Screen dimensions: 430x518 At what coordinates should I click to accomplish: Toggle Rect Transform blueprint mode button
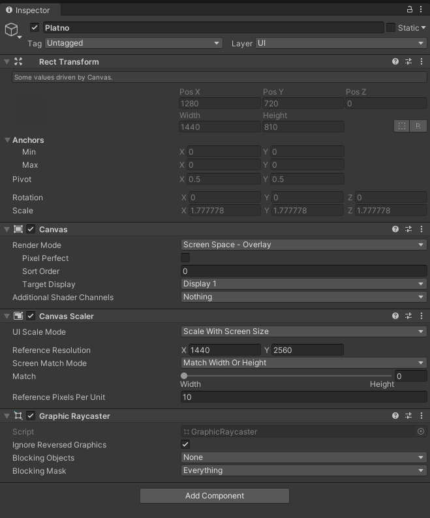[x=402, y=126]
